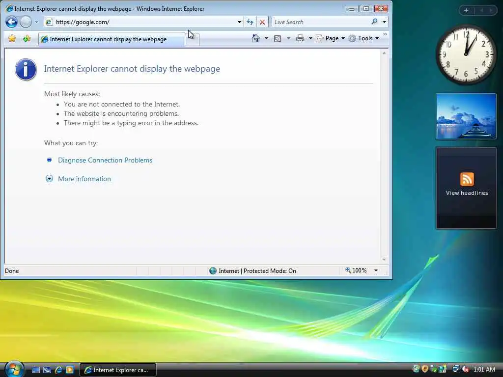
Task: Click the greyed Forward navigation button
Action: pos(26,22)
